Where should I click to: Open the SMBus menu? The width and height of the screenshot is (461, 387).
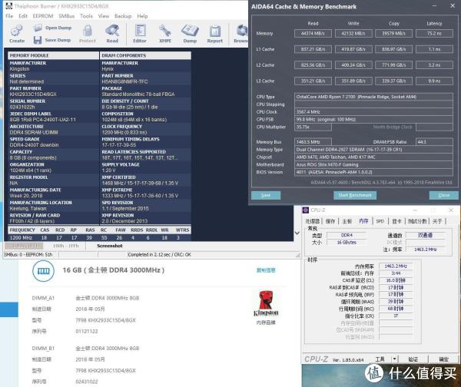pos(66,16)
